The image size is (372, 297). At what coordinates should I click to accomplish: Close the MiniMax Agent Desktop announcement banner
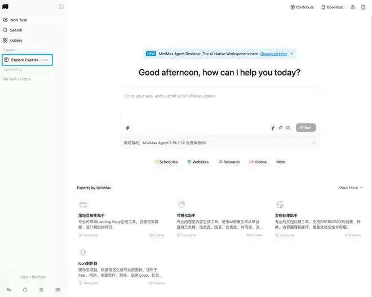(292, 54)
